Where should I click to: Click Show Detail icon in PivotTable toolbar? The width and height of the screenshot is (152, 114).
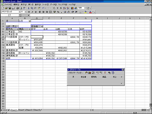[101, 73]
